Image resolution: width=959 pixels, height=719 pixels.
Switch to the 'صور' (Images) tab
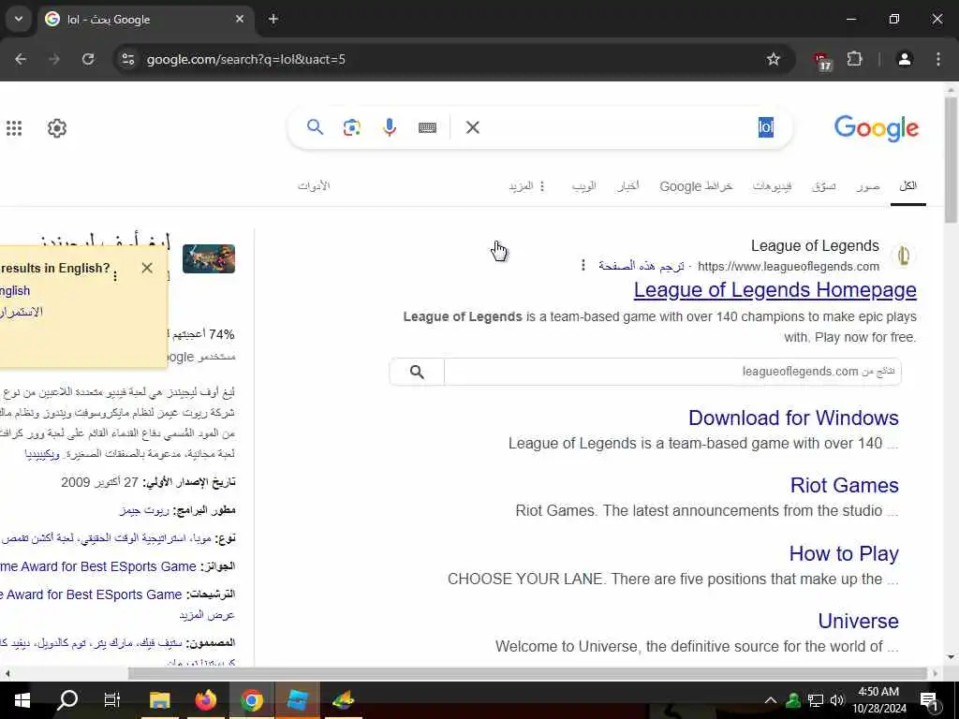868,186
